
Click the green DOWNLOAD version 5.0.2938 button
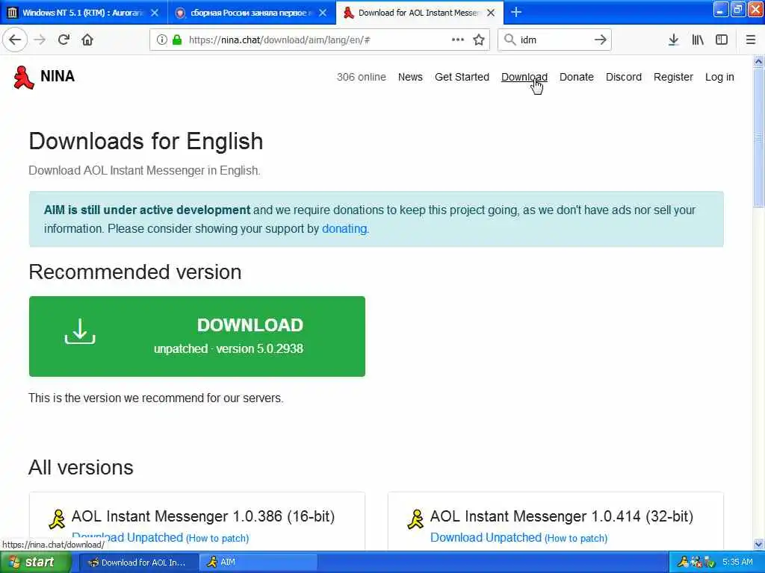click(197, 336)
